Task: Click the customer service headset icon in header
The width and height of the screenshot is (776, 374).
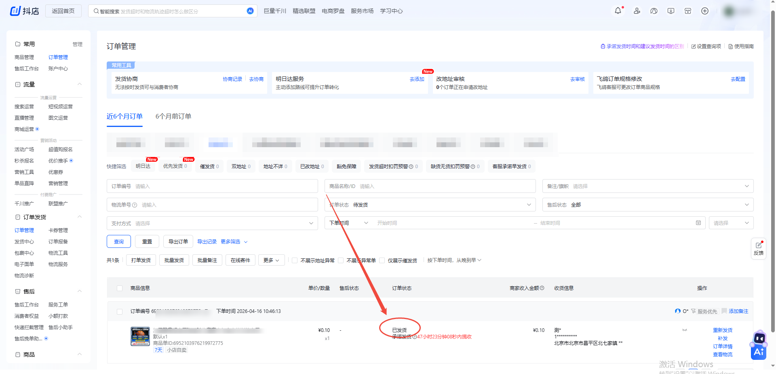Action: coord(654,11)
